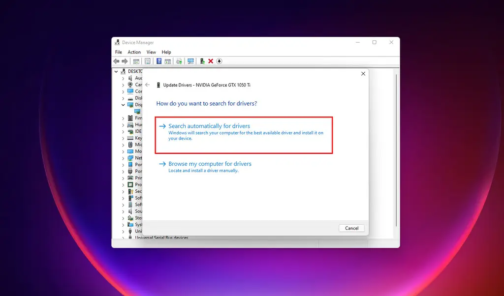Click the red X Uninstall device icon
Image resolution: width=504 pixels, height=296 pixels.
pyautogui.click(x=211, y=61)
